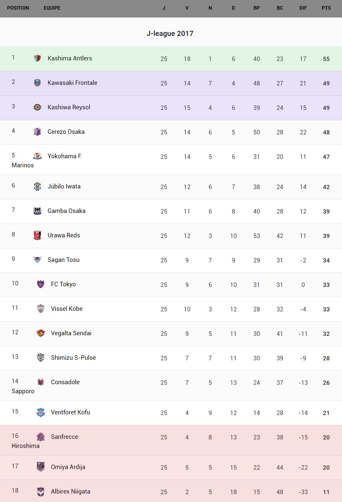The width and height of the screenshot is (342, 502).
Task: Click the Albirex Niigata club logo
Action: tap(41, 491)
